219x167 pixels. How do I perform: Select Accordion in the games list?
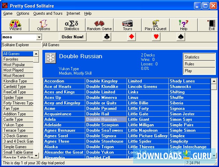coord(64,81)
